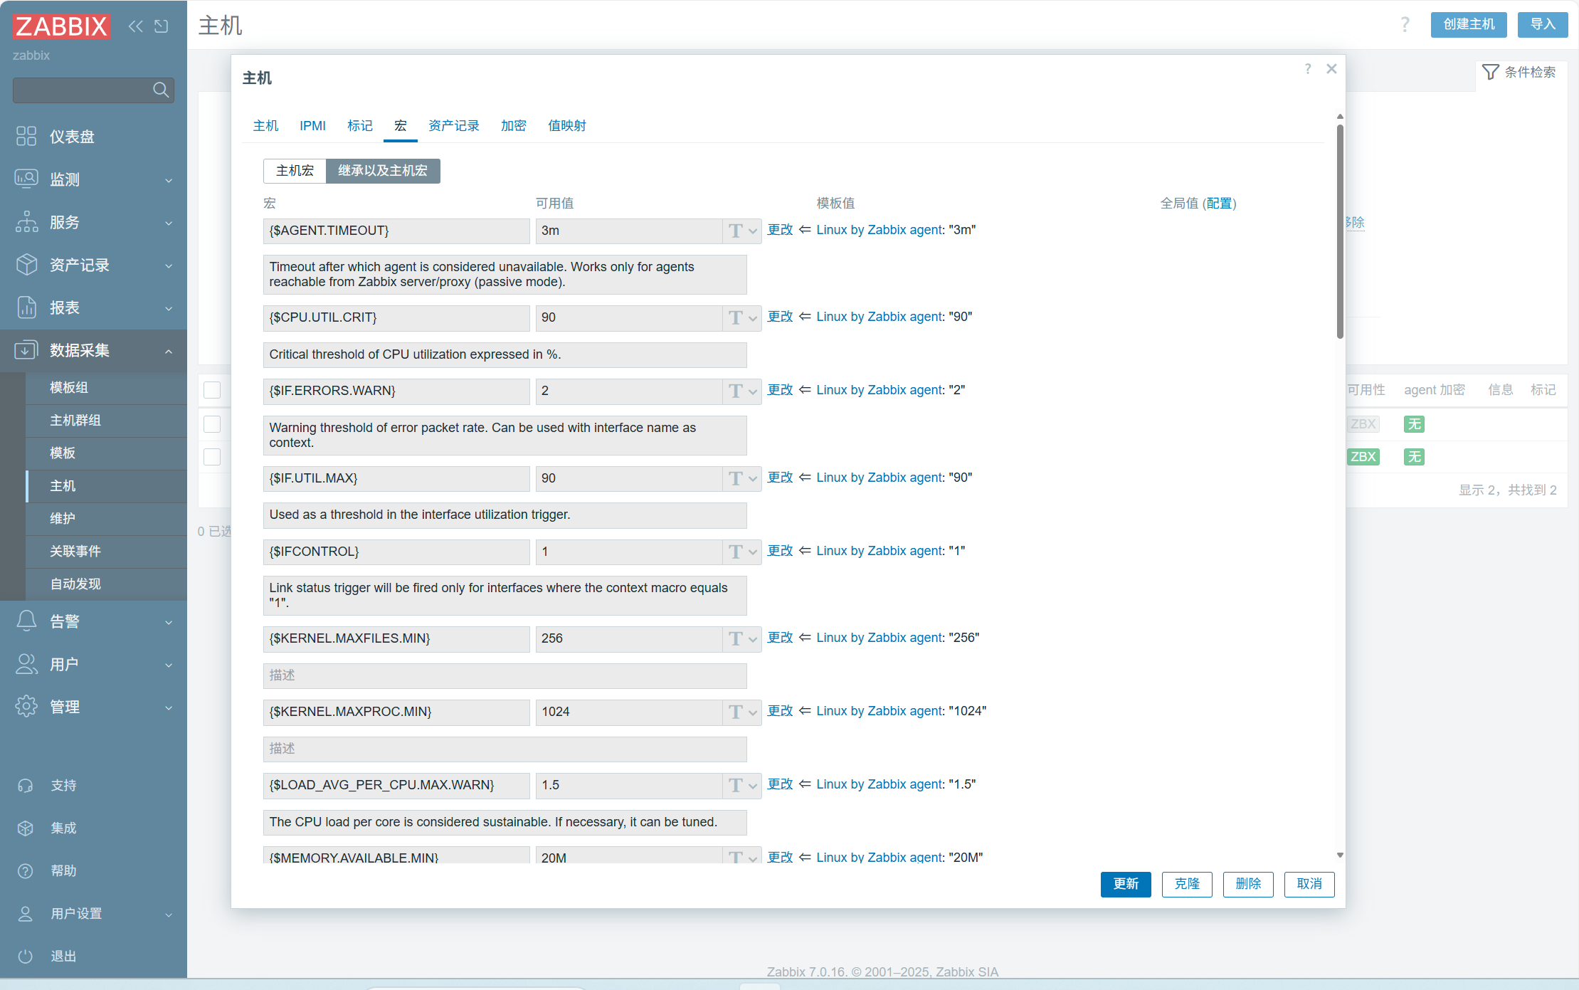Open type dropdown for {$IFCONTROL}
The height and width of the screenshot is (990, 1579).
(742, 552)
